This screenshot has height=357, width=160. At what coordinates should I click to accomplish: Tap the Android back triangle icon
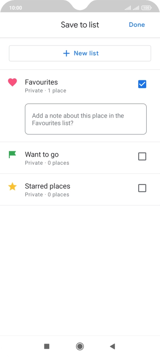pos(112,346)
